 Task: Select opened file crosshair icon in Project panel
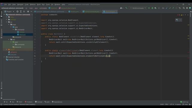click(x=17, y=11)
